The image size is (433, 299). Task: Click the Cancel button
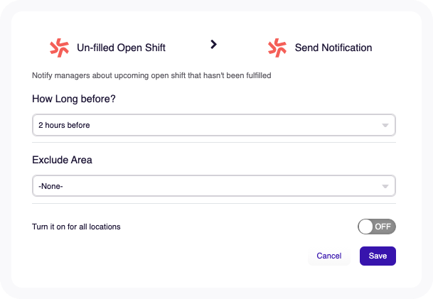(x=329, y=256)
